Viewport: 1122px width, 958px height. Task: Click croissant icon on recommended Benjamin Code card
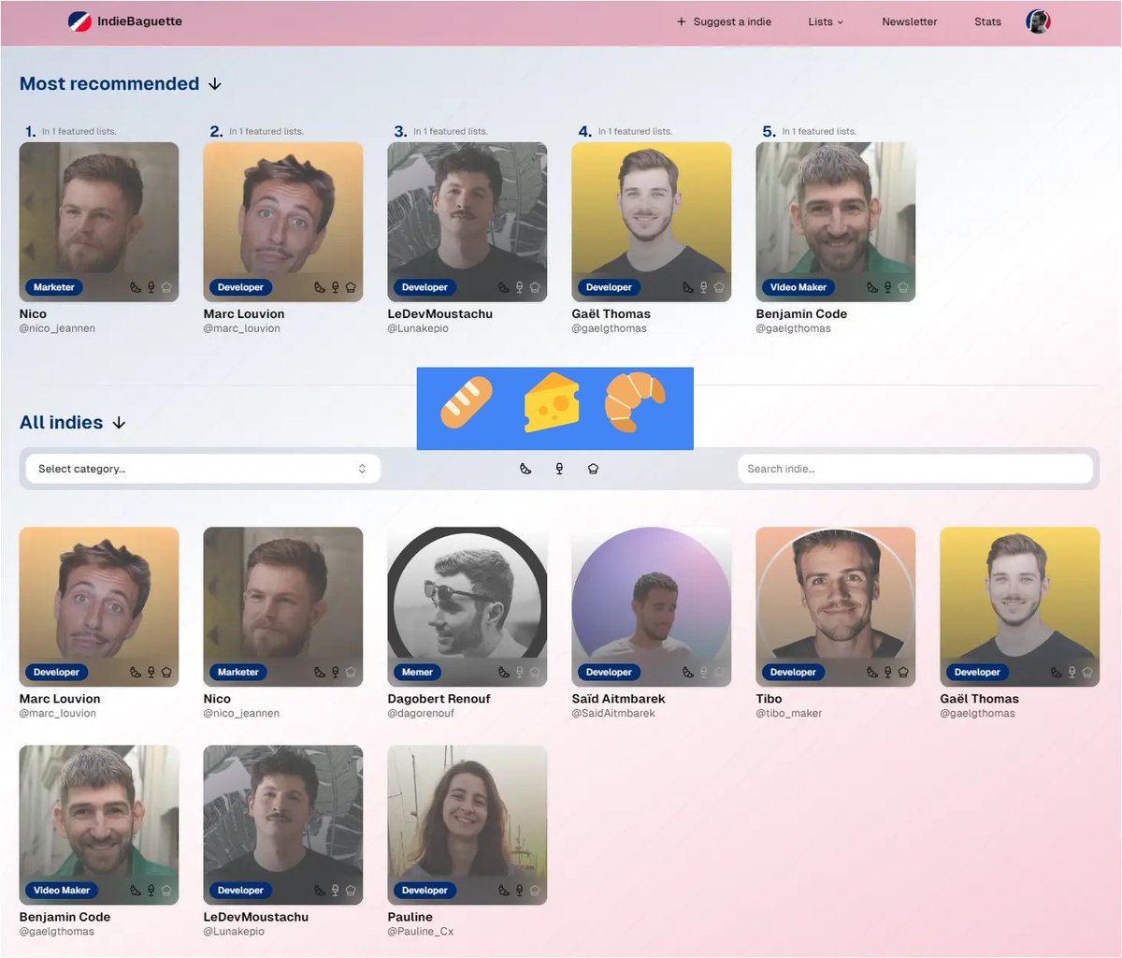point(872,287)
